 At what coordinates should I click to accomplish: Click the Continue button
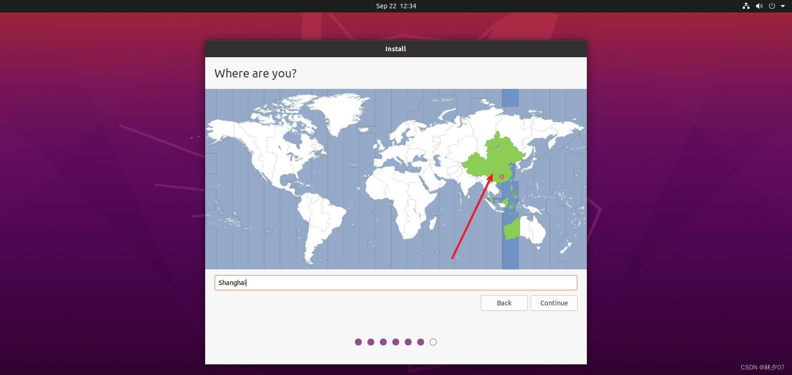click(x=554, y=303)
